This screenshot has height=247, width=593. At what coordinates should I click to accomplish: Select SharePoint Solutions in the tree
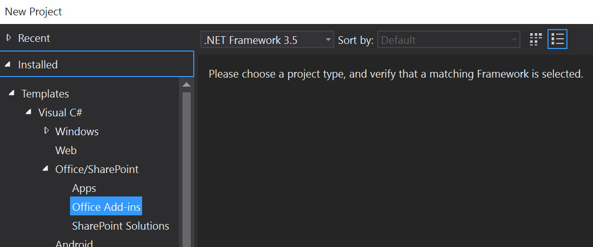pos(120,226)
